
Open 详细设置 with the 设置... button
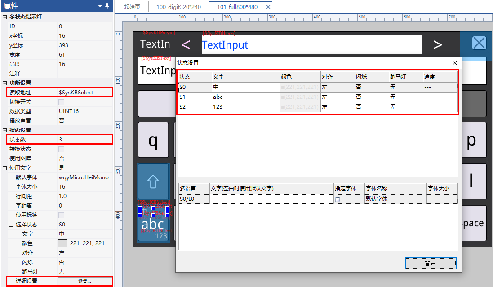point(84,281)
